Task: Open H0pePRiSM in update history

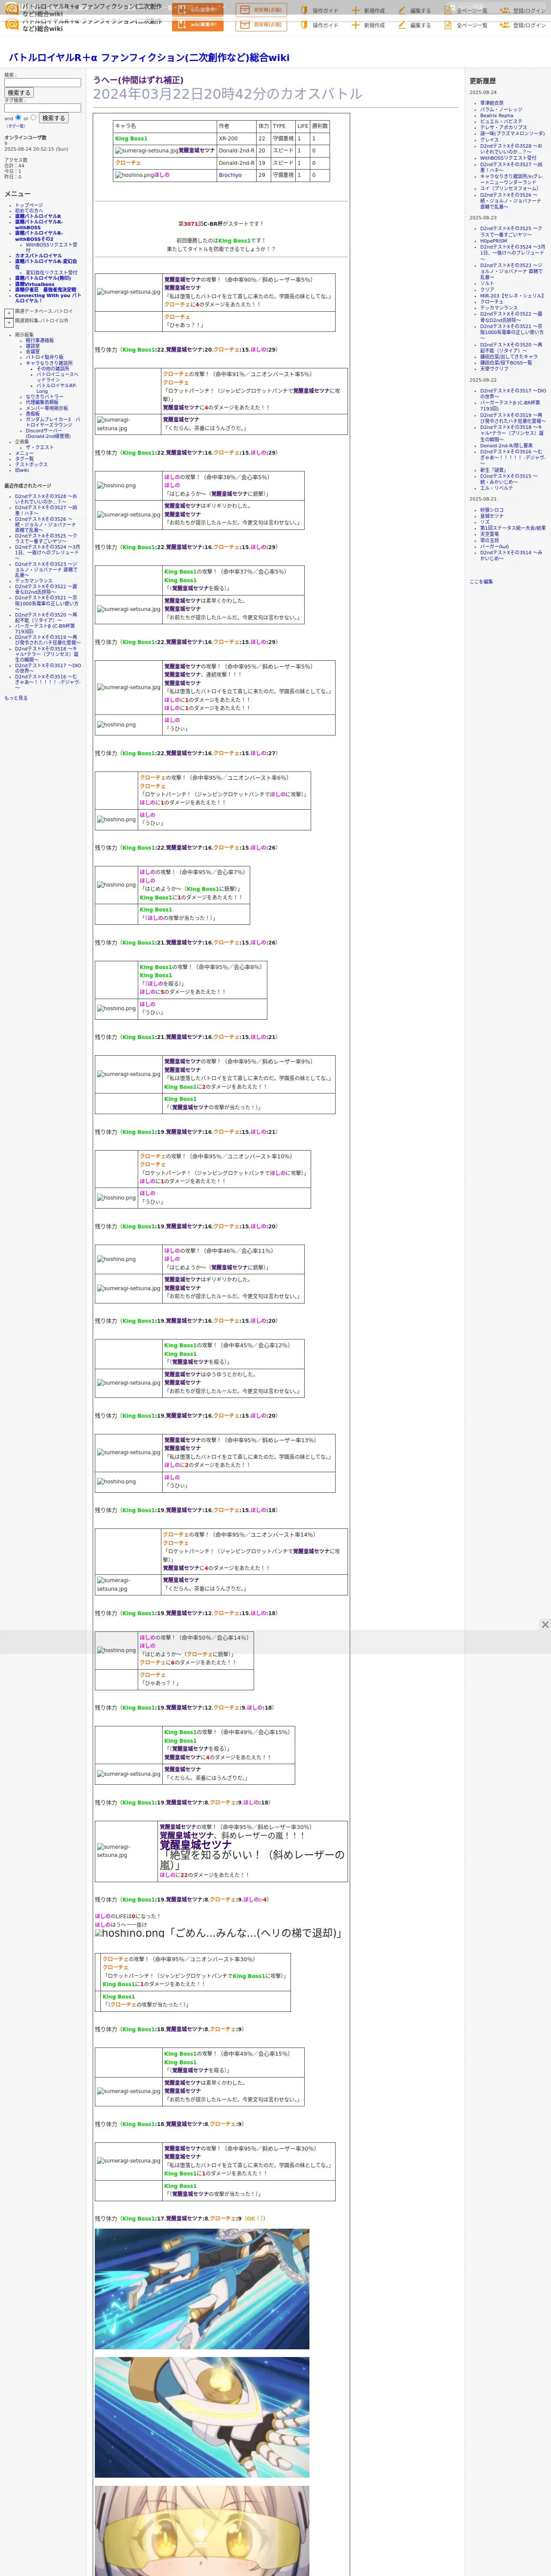Action: (x=493, y=241)
